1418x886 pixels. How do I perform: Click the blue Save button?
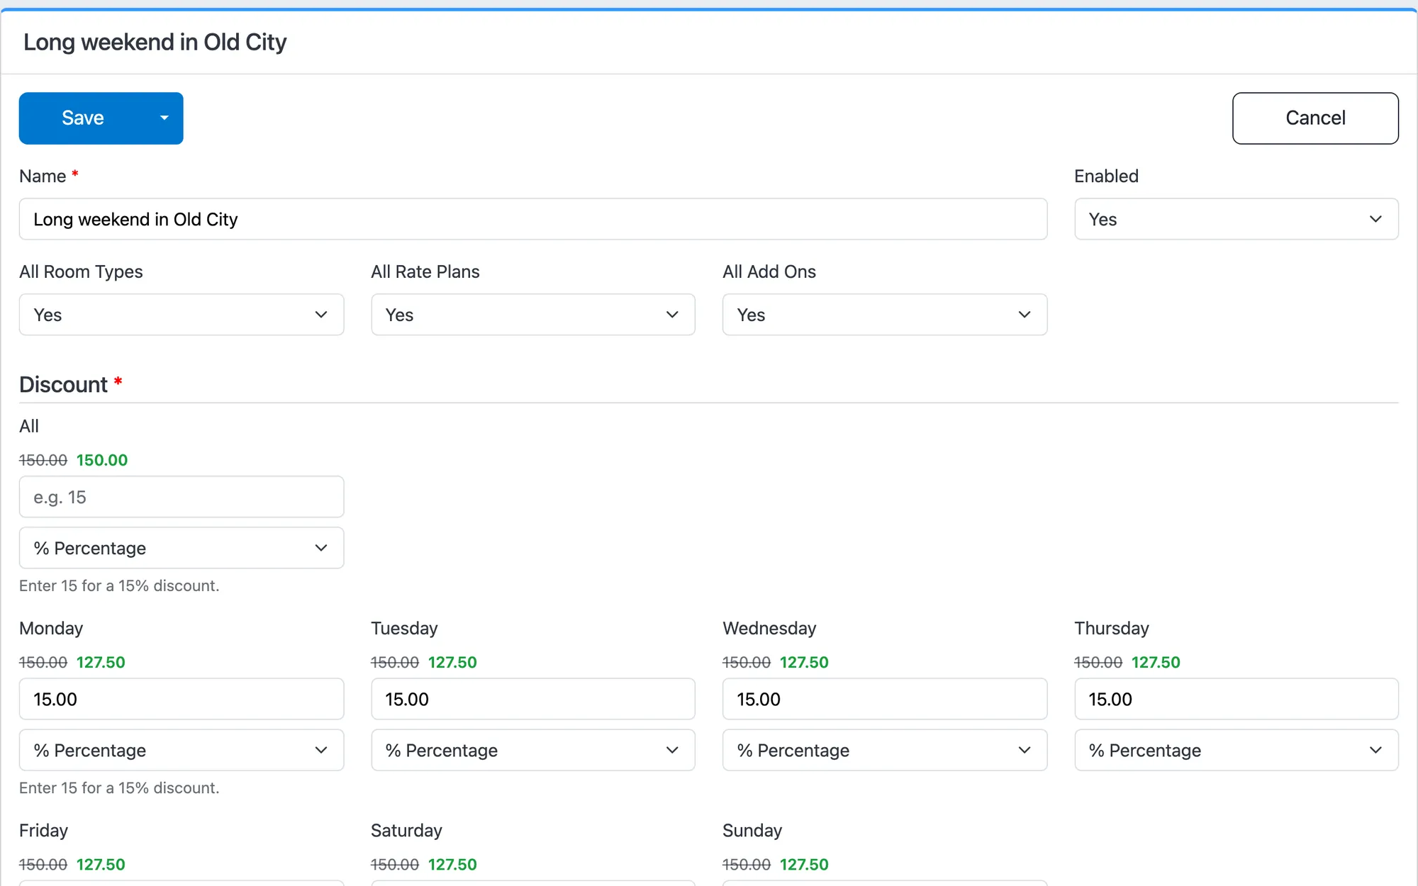click(x=83, y=118)
